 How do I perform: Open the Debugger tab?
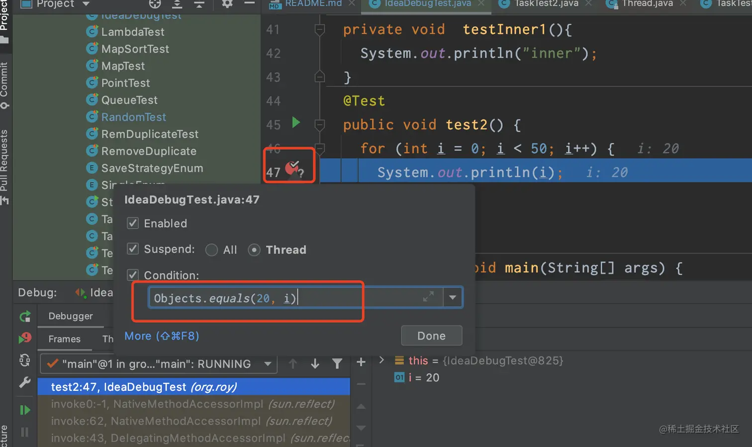point(71,316)
